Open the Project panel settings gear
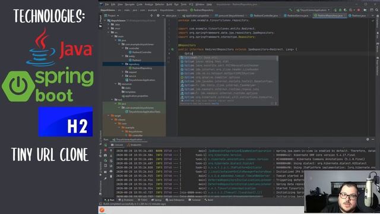 [158, 15]
